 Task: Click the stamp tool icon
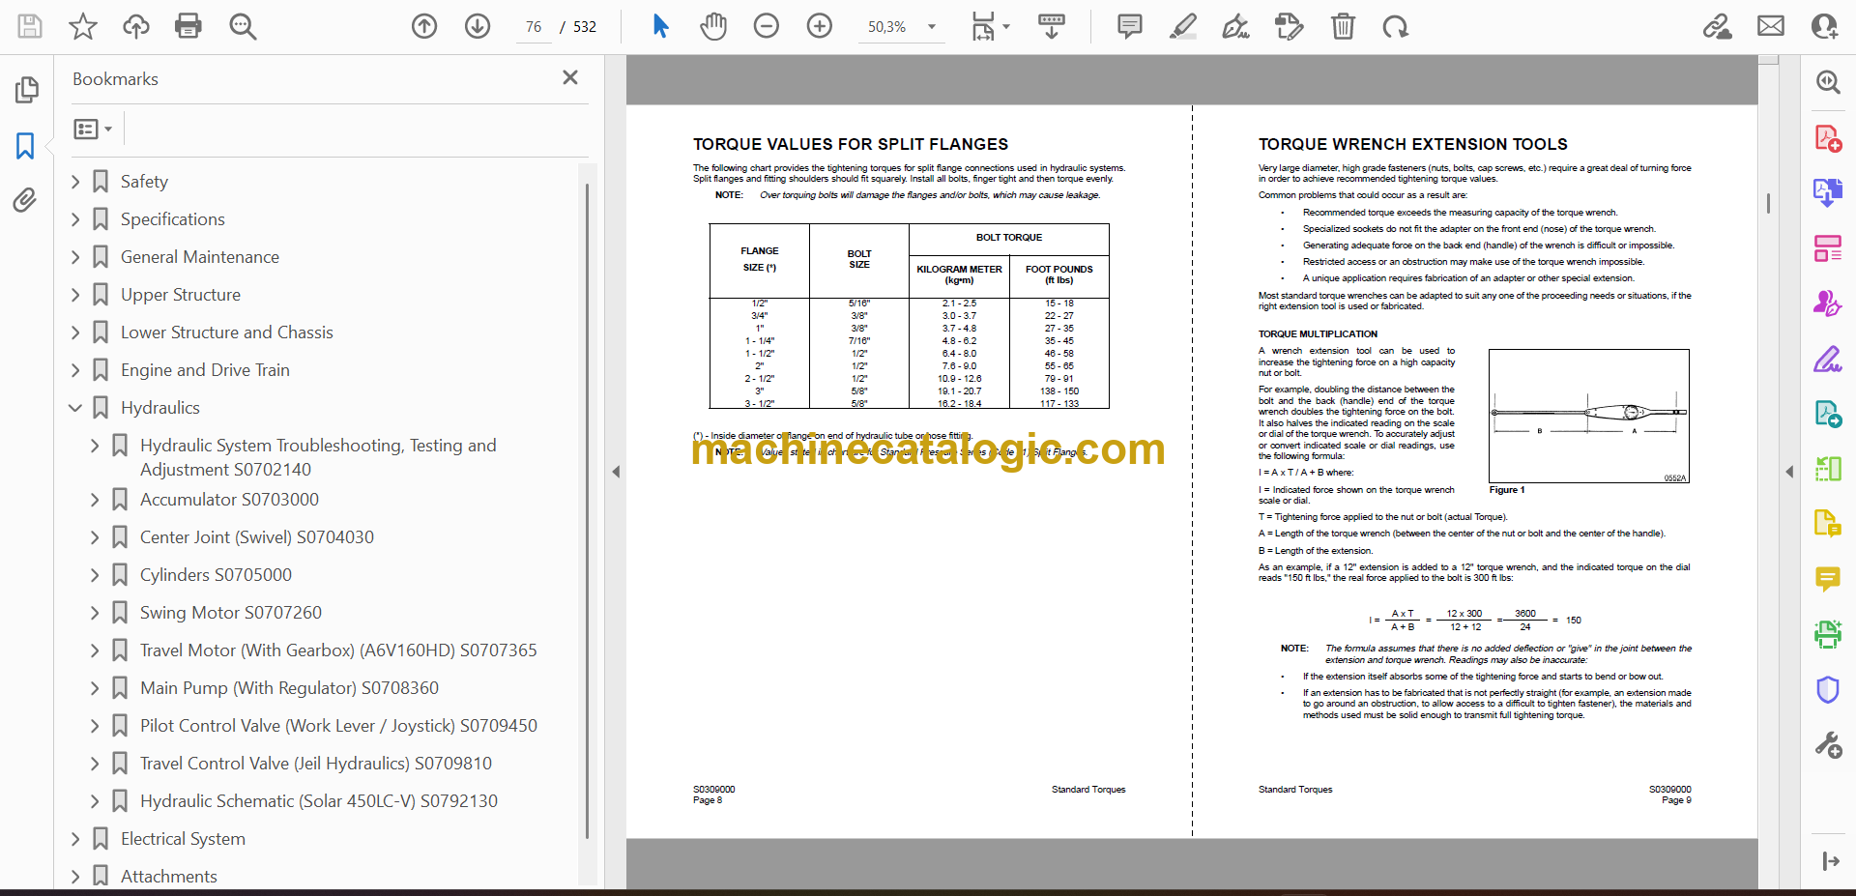1290,26
